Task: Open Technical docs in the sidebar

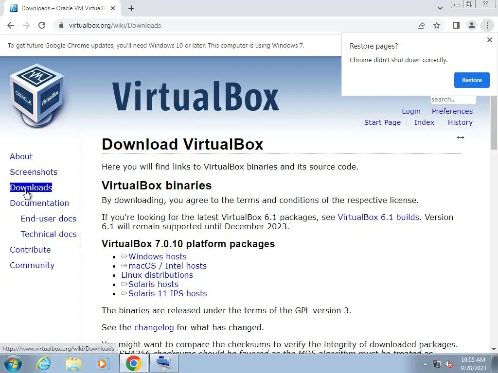Action: pyautogui.click(x=49, y=234)
